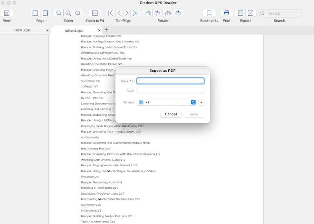Go to the next page
This screenshot has height=224, width=314.
[127, 13]
